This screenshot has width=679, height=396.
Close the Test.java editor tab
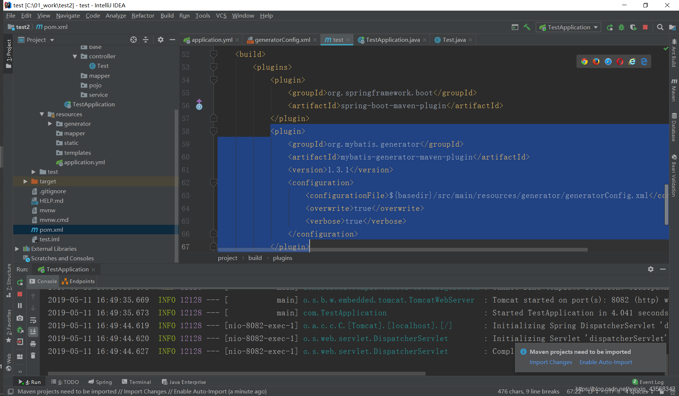click(x=470, y=40)
